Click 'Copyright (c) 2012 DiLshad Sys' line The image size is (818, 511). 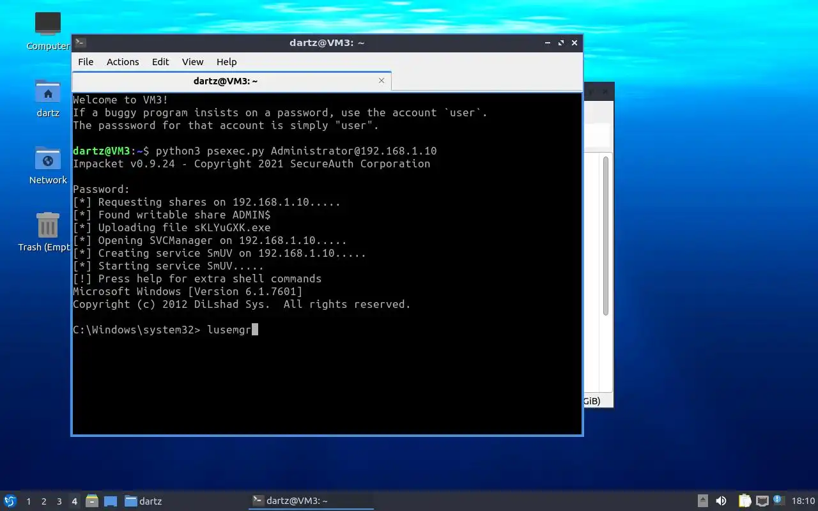(x=242, y=304)
